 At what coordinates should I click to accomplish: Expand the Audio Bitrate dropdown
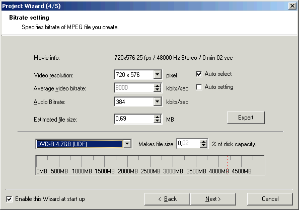[158, 101]
